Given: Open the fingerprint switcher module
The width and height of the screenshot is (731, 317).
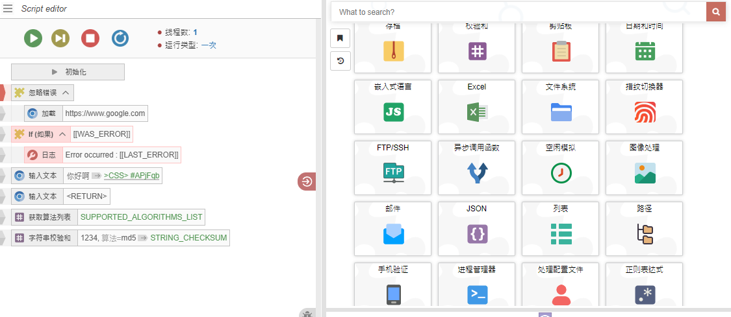Looking at the screenshot, I should 644,112.
